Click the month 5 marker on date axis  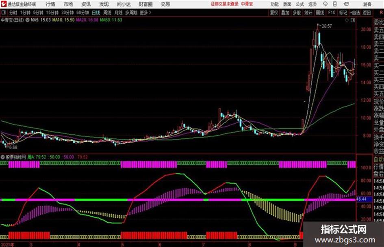click(122, 245)
